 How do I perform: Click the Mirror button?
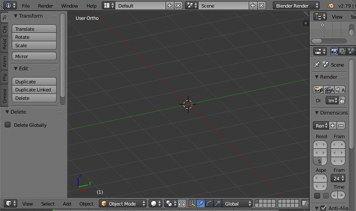pos(34,56)
